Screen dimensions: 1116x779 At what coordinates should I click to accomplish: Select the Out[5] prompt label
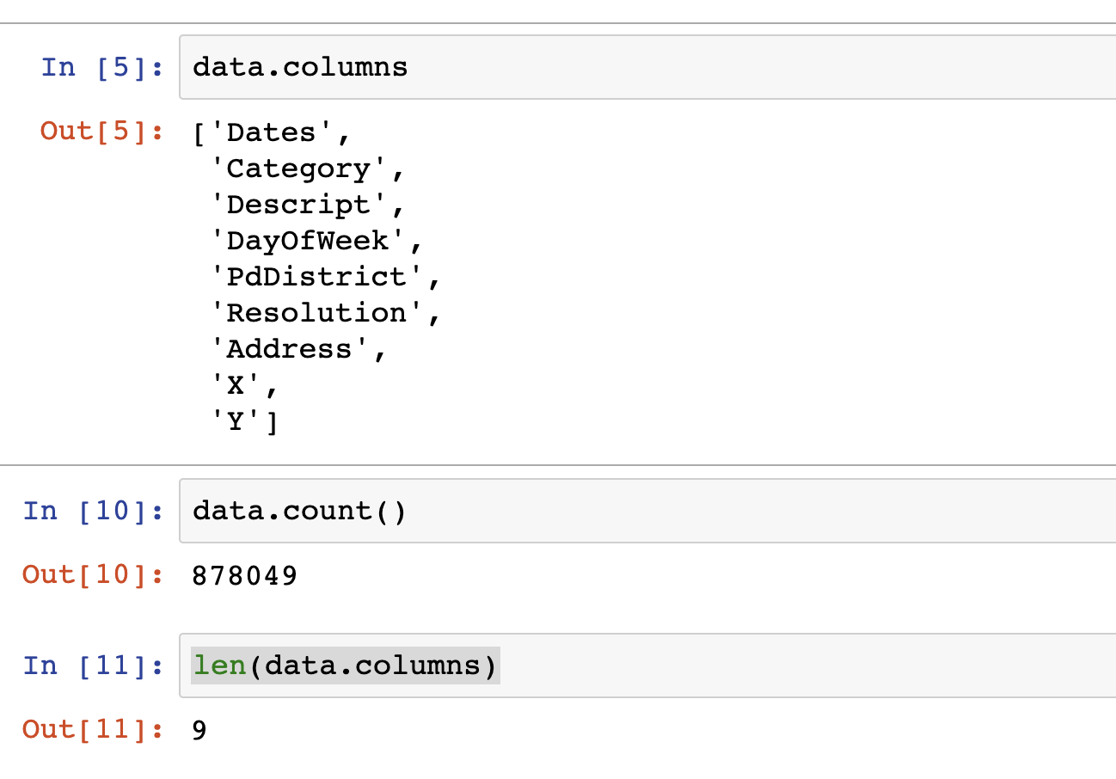click(102, 131)
